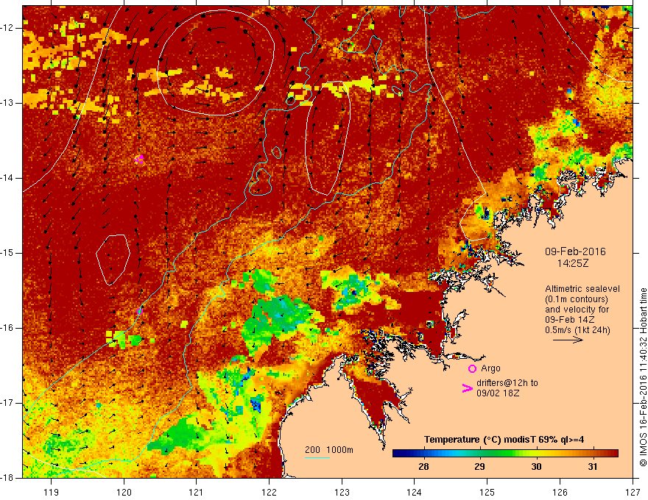Click the longitude axis label 119
Viewport: 648px width, 500px height.
point(52,492)
